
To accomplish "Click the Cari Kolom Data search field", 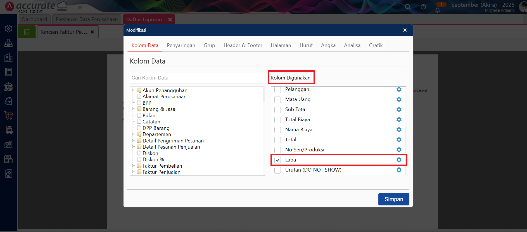I will (197, 78).
